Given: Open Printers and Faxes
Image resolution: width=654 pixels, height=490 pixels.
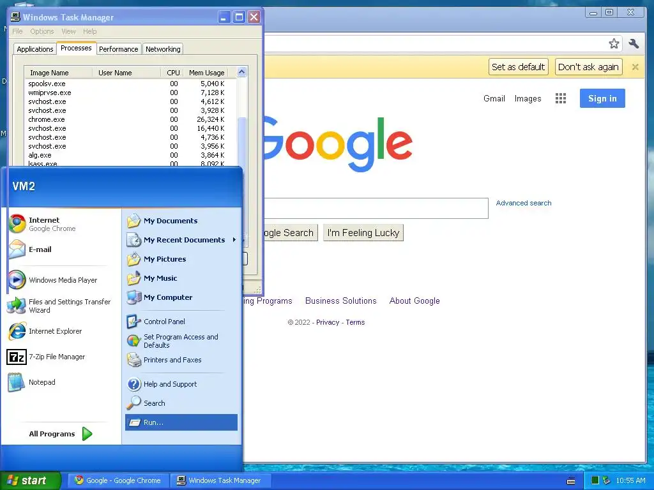Looking at the screenshot, I should click(x=172, y=360).
